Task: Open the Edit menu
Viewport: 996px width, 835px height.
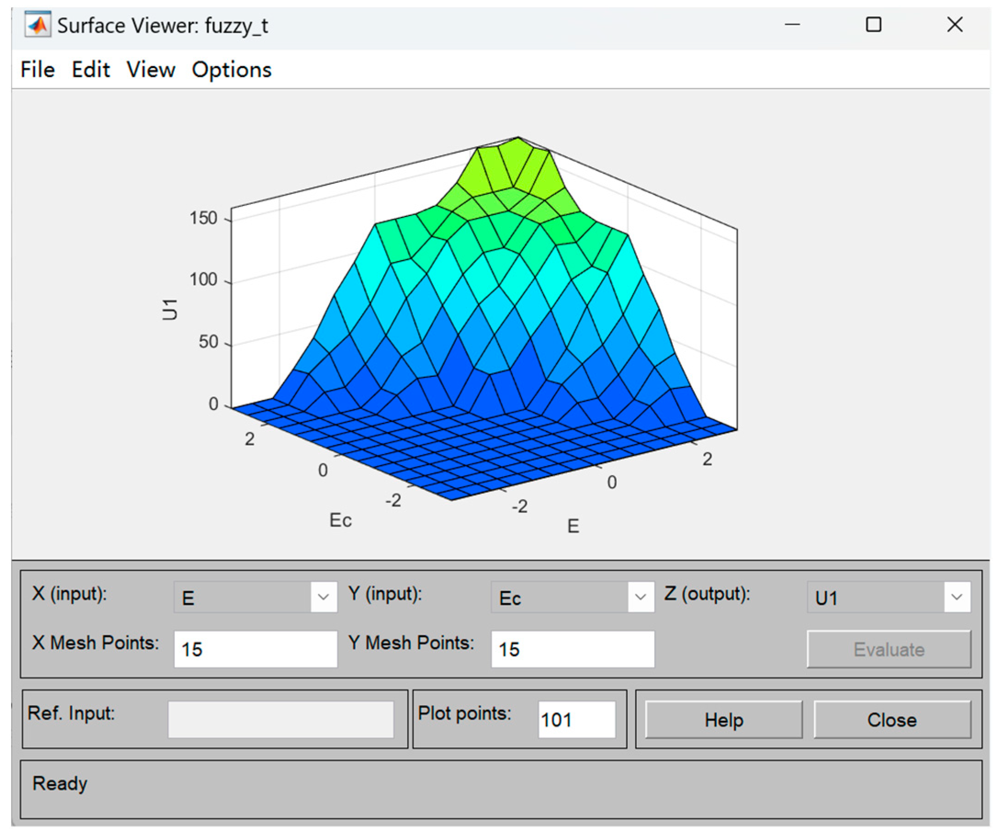Action: click(x=90, y=70)
